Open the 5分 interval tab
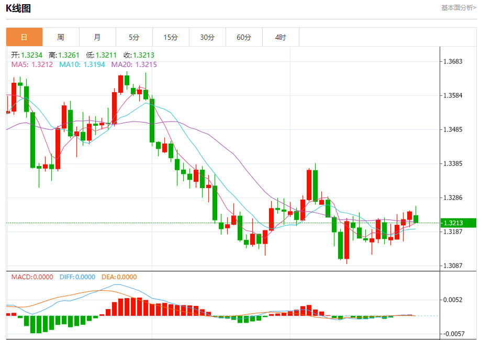 pos(134,37)
